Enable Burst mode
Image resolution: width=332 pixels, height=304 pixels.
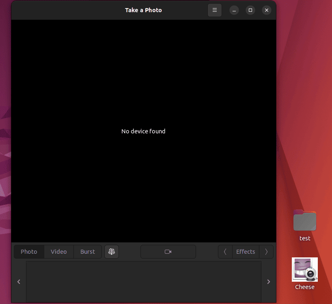(87, 251)
